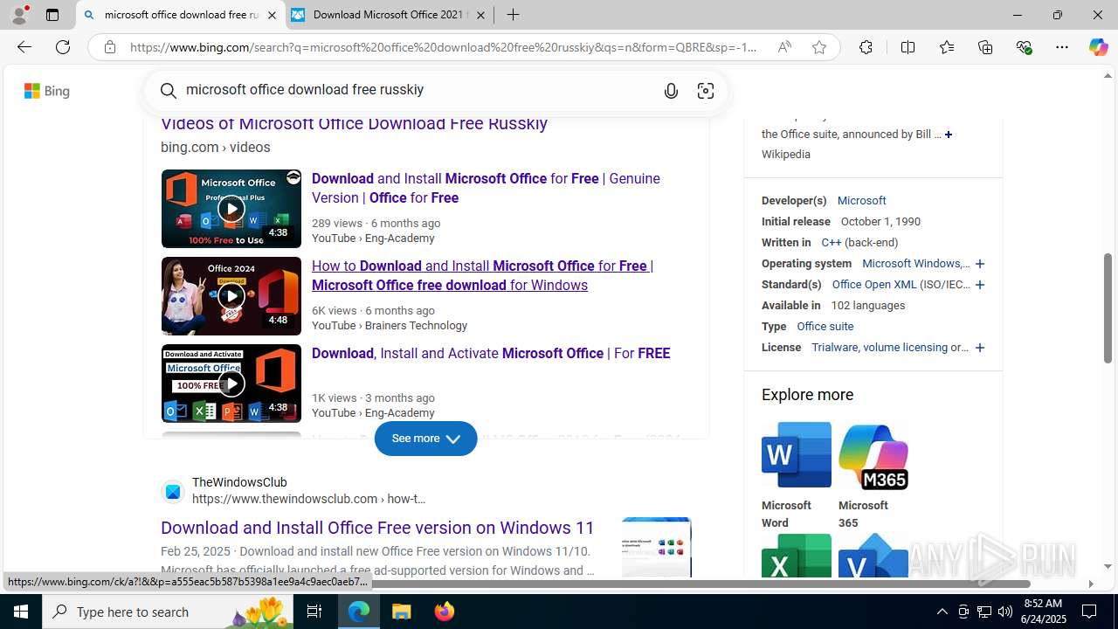
Task: Click the magnifier search icon in Bing box
Action: (x=169, y=90)
